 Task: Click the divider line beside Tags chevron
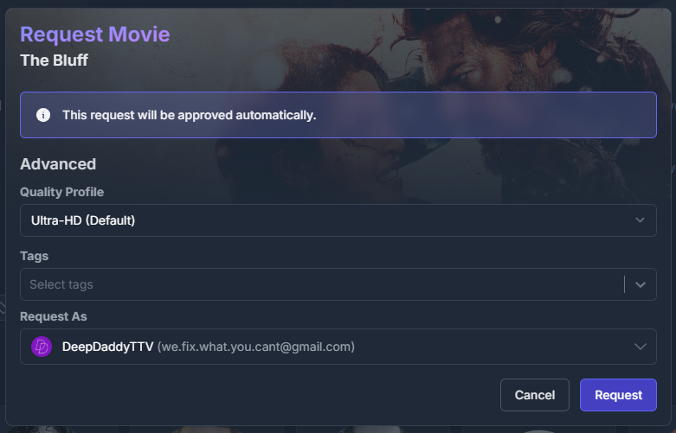coord(624,284)
